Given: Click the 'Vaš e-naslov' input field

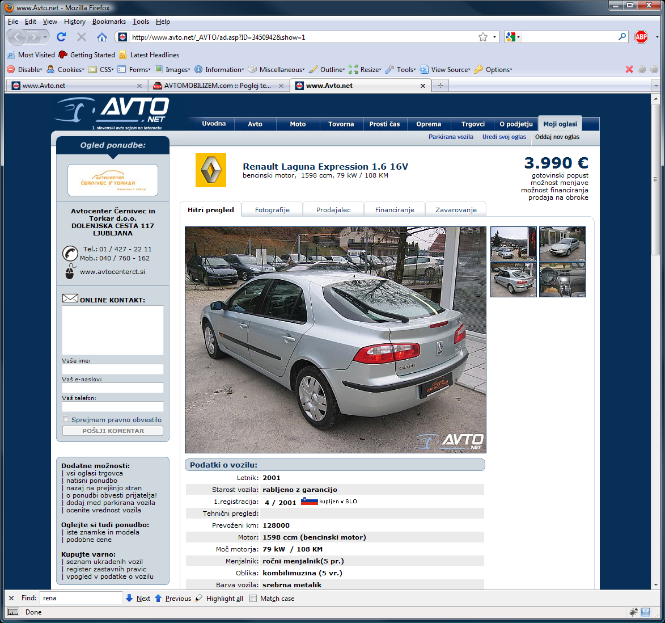Looking at the screenshot, I should [113, 388].
